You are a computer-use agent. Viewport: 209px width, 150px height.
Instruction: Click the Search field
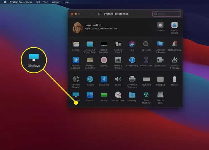[x=166, y=14]
